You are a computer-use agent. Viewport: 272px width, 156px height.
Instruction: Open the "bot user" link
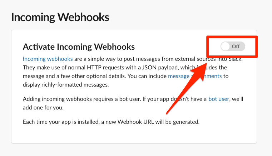(x=219, y=99)
